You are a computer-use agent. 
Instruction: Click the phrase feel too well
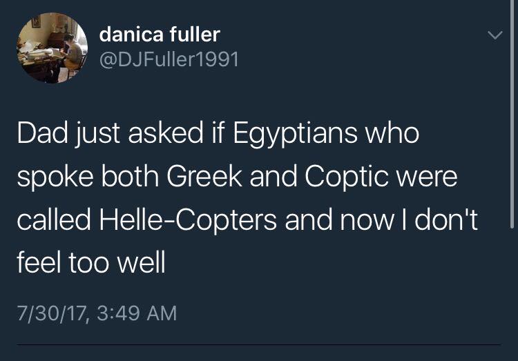91,262
